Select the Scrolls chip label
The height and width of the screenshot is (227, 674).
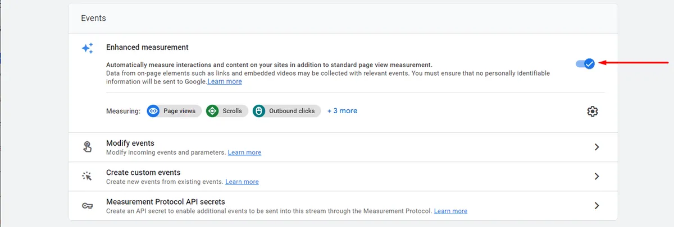point(232,111)
